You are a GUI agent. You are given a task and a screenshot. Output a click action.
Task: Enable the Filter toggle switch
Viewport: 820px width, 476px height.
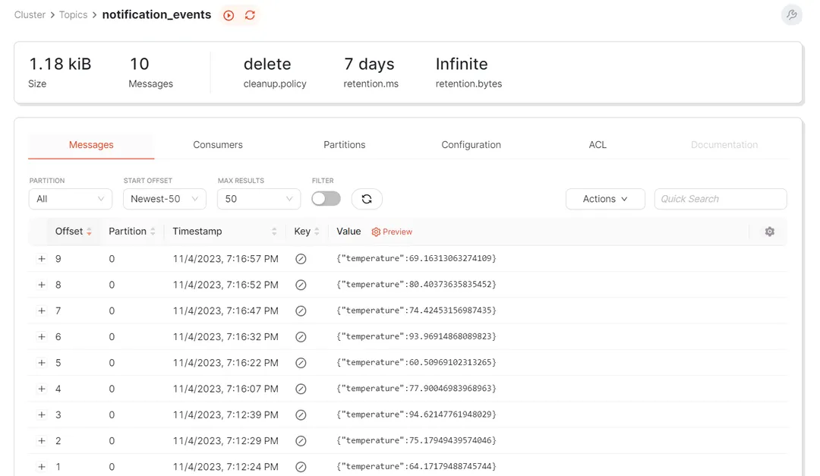pos(326,197)
